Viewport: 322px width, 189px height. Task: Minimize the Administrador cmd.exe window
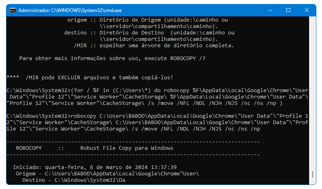click(x=270, y=10)
